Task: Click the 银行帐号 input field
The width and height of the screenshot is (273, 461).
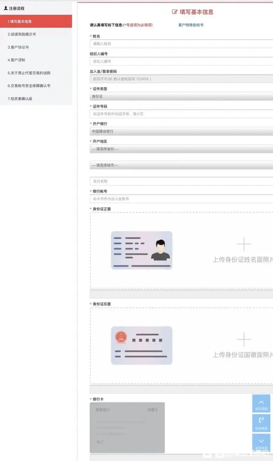Action: pyautogui.click(x=181, y=199)
